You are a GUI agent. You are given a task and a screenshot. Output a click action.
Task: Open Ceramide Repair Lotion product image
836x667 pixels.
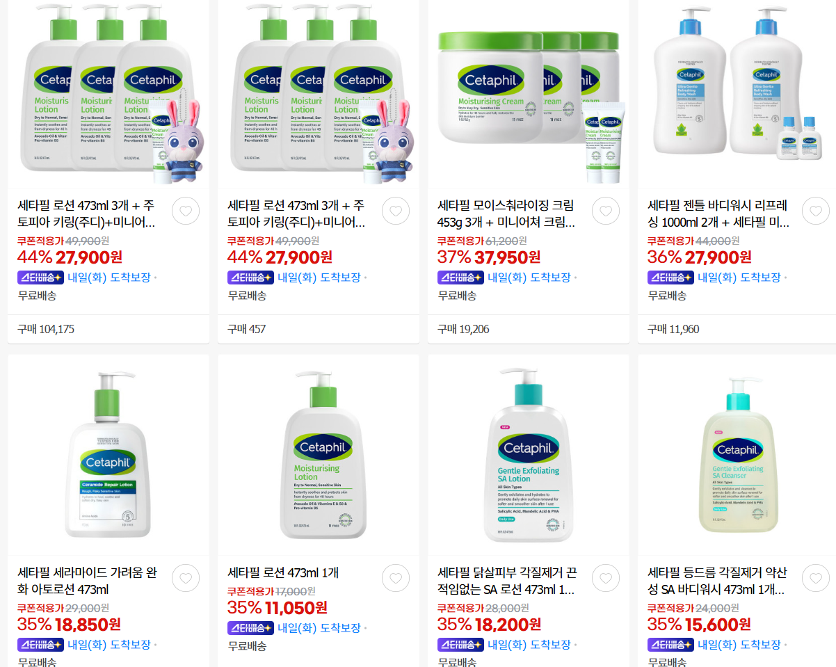(x=108, y=455)
